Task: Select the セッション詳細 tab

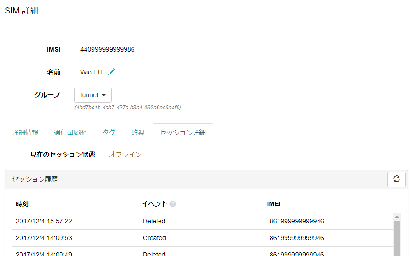Action: click(183, 133)
